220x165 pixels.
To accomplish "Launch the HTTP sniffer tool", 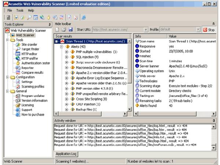I will [30, 59].
